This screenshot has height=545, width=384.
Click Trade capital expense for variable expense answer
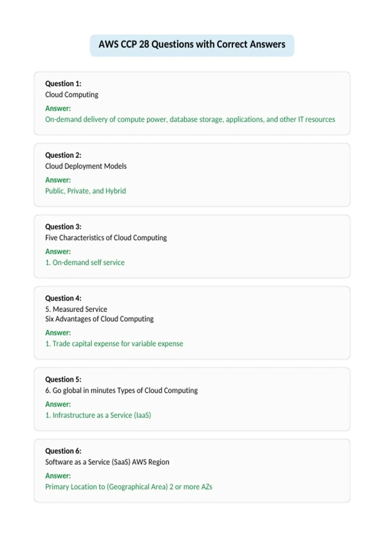(114, 344)
